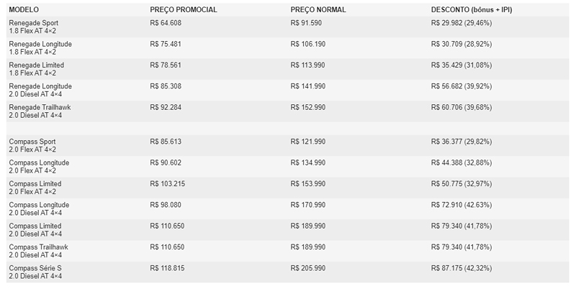This screenshot has height=289, width=576.
Task: Click normal price R$ 91.590
Action: [x=306, y=23]
